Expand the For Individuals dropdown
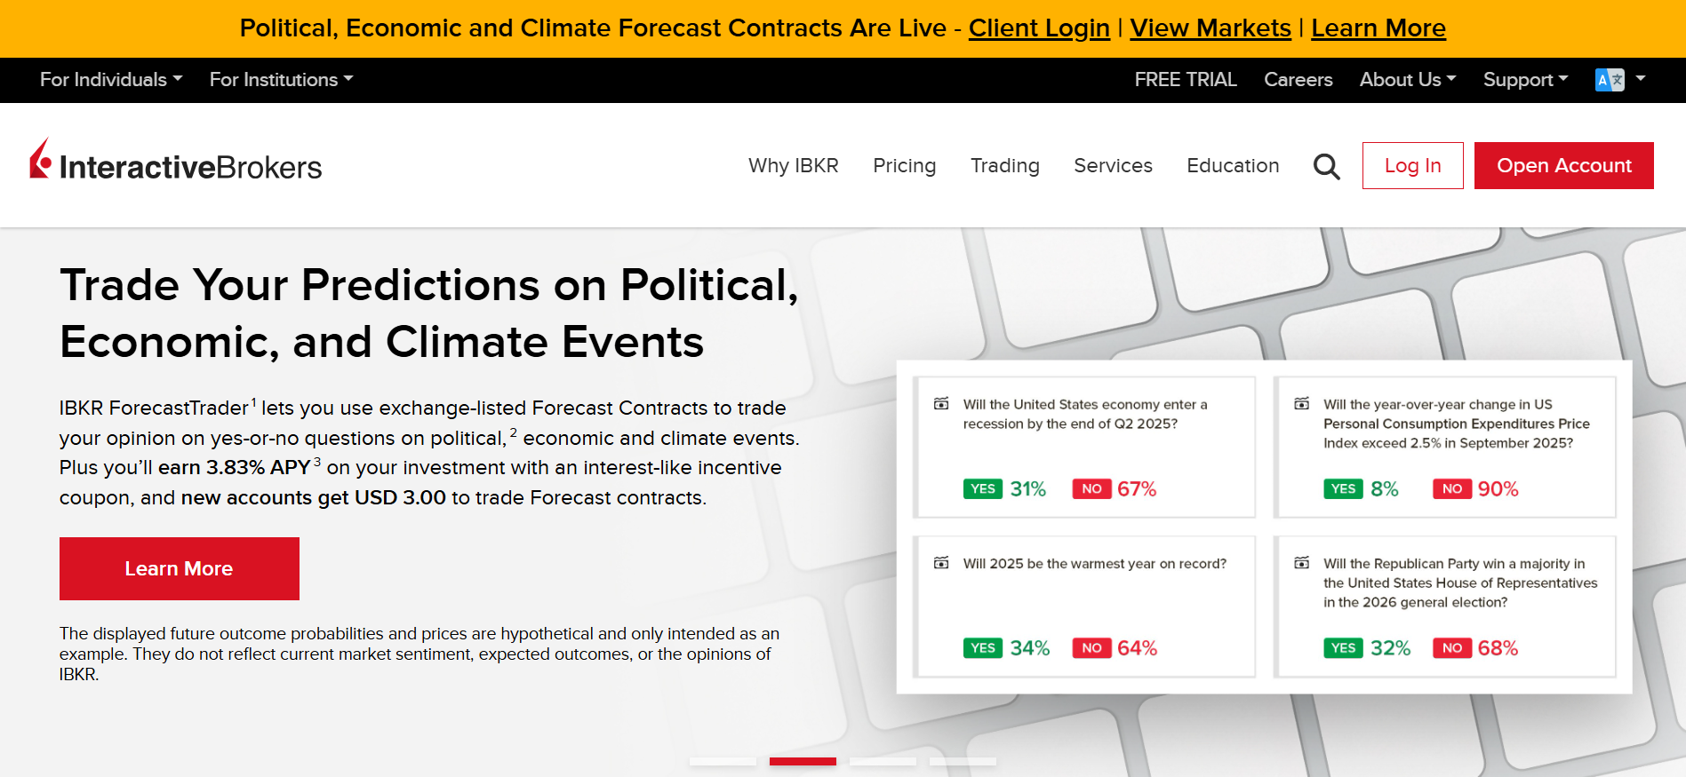Image resolution: width=1686 pixels, height=777 pixels. 111,80
